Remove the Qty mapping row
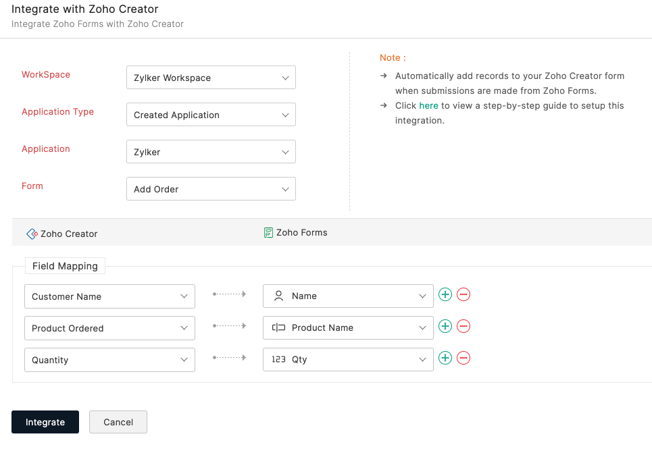Viewport: 652px width, 451px height. pyautogui.click(x=463, y=358)
